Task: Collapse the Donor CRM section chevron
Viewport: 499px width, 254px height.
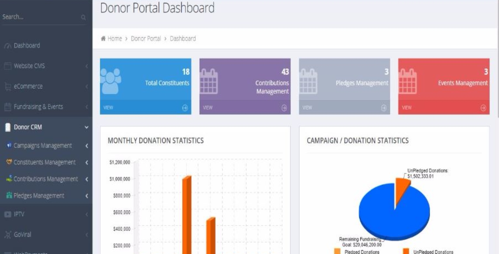Action: 86,128
